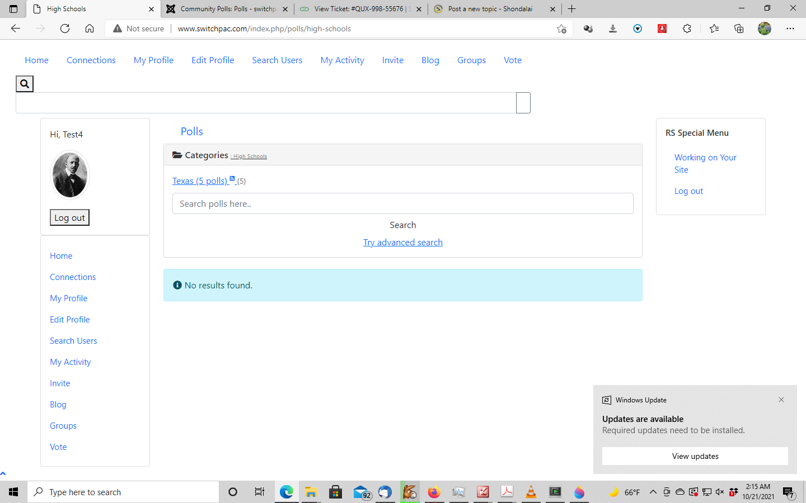Dismiss the Windows Update notification
The image size is (806, 503).
(781, 400)
